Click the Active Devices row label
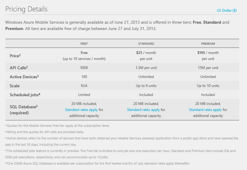The image size is (247, 170). pyautogui.click(x=24, y=77)
